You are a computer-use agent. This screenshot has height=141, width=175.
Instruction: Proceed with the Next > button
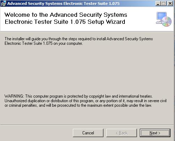point(155,133)
